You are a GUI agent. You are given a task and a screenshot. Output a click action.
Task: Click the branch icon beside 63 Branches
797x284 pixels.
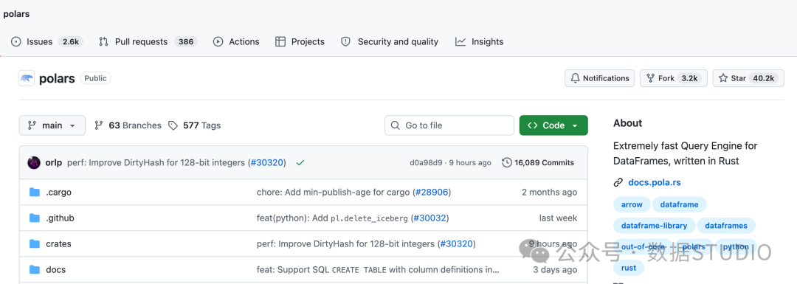99,125
